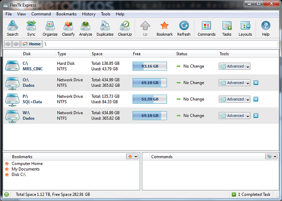This screenshot has width=282, height=201.
Task: Open Help from the toolbar
Action: (x=266, y=28)
